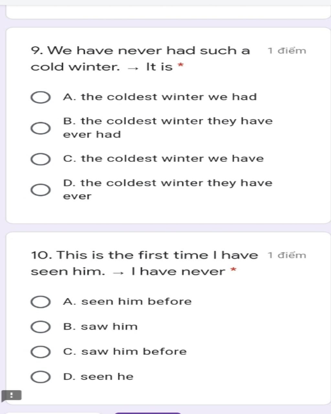Pick radio button D seen he

coord(40,377)
